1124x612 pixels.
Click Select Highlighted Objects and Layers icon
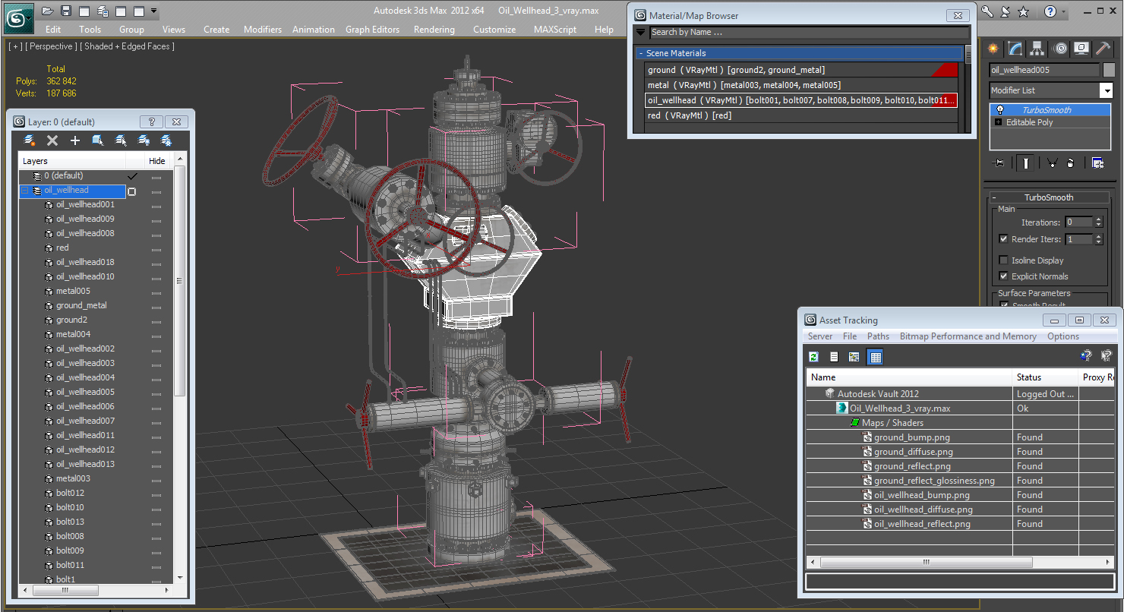click(98, 140)
